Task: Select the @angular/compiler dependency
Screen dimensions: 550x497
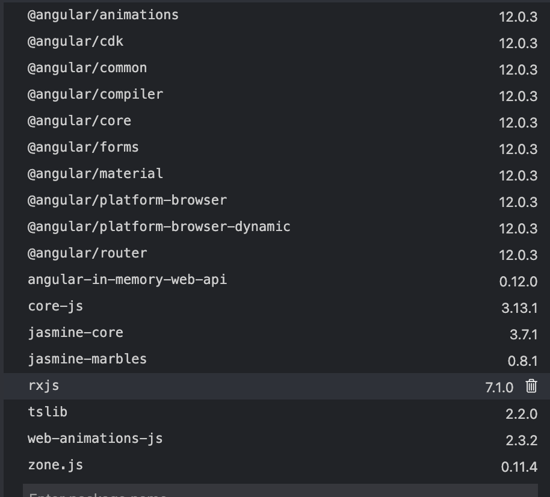Action: [x=94, y=94]
